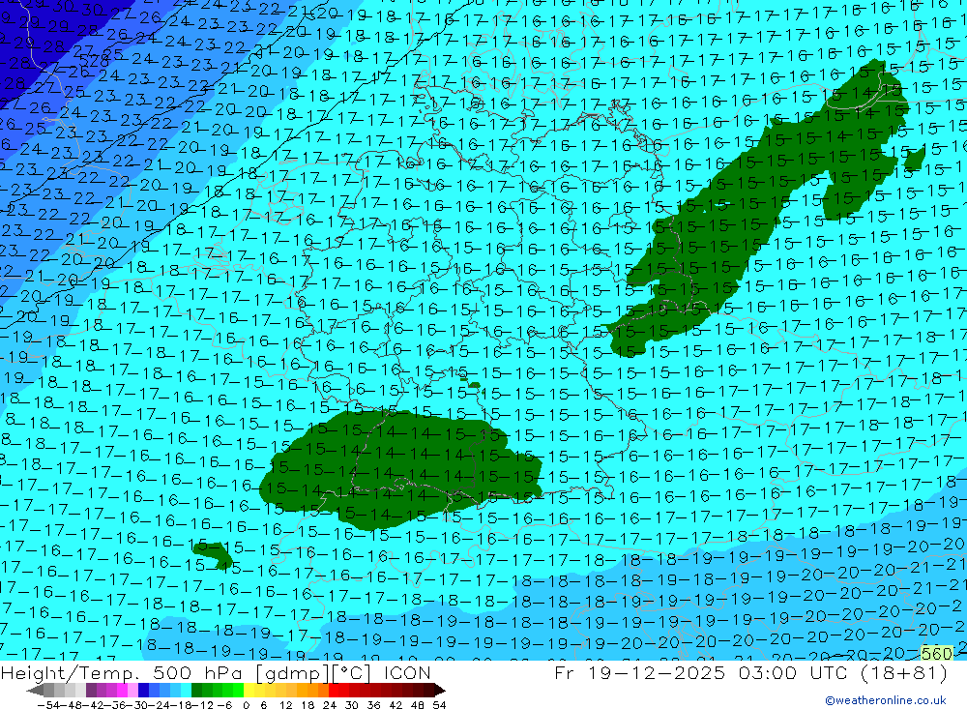
Task: Click the 36 legend scale value
Action: 373,705
